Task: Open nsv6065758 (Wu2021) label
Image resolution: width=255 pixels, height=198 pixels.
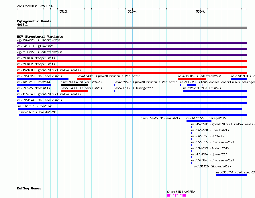Action: pos(207,136)
